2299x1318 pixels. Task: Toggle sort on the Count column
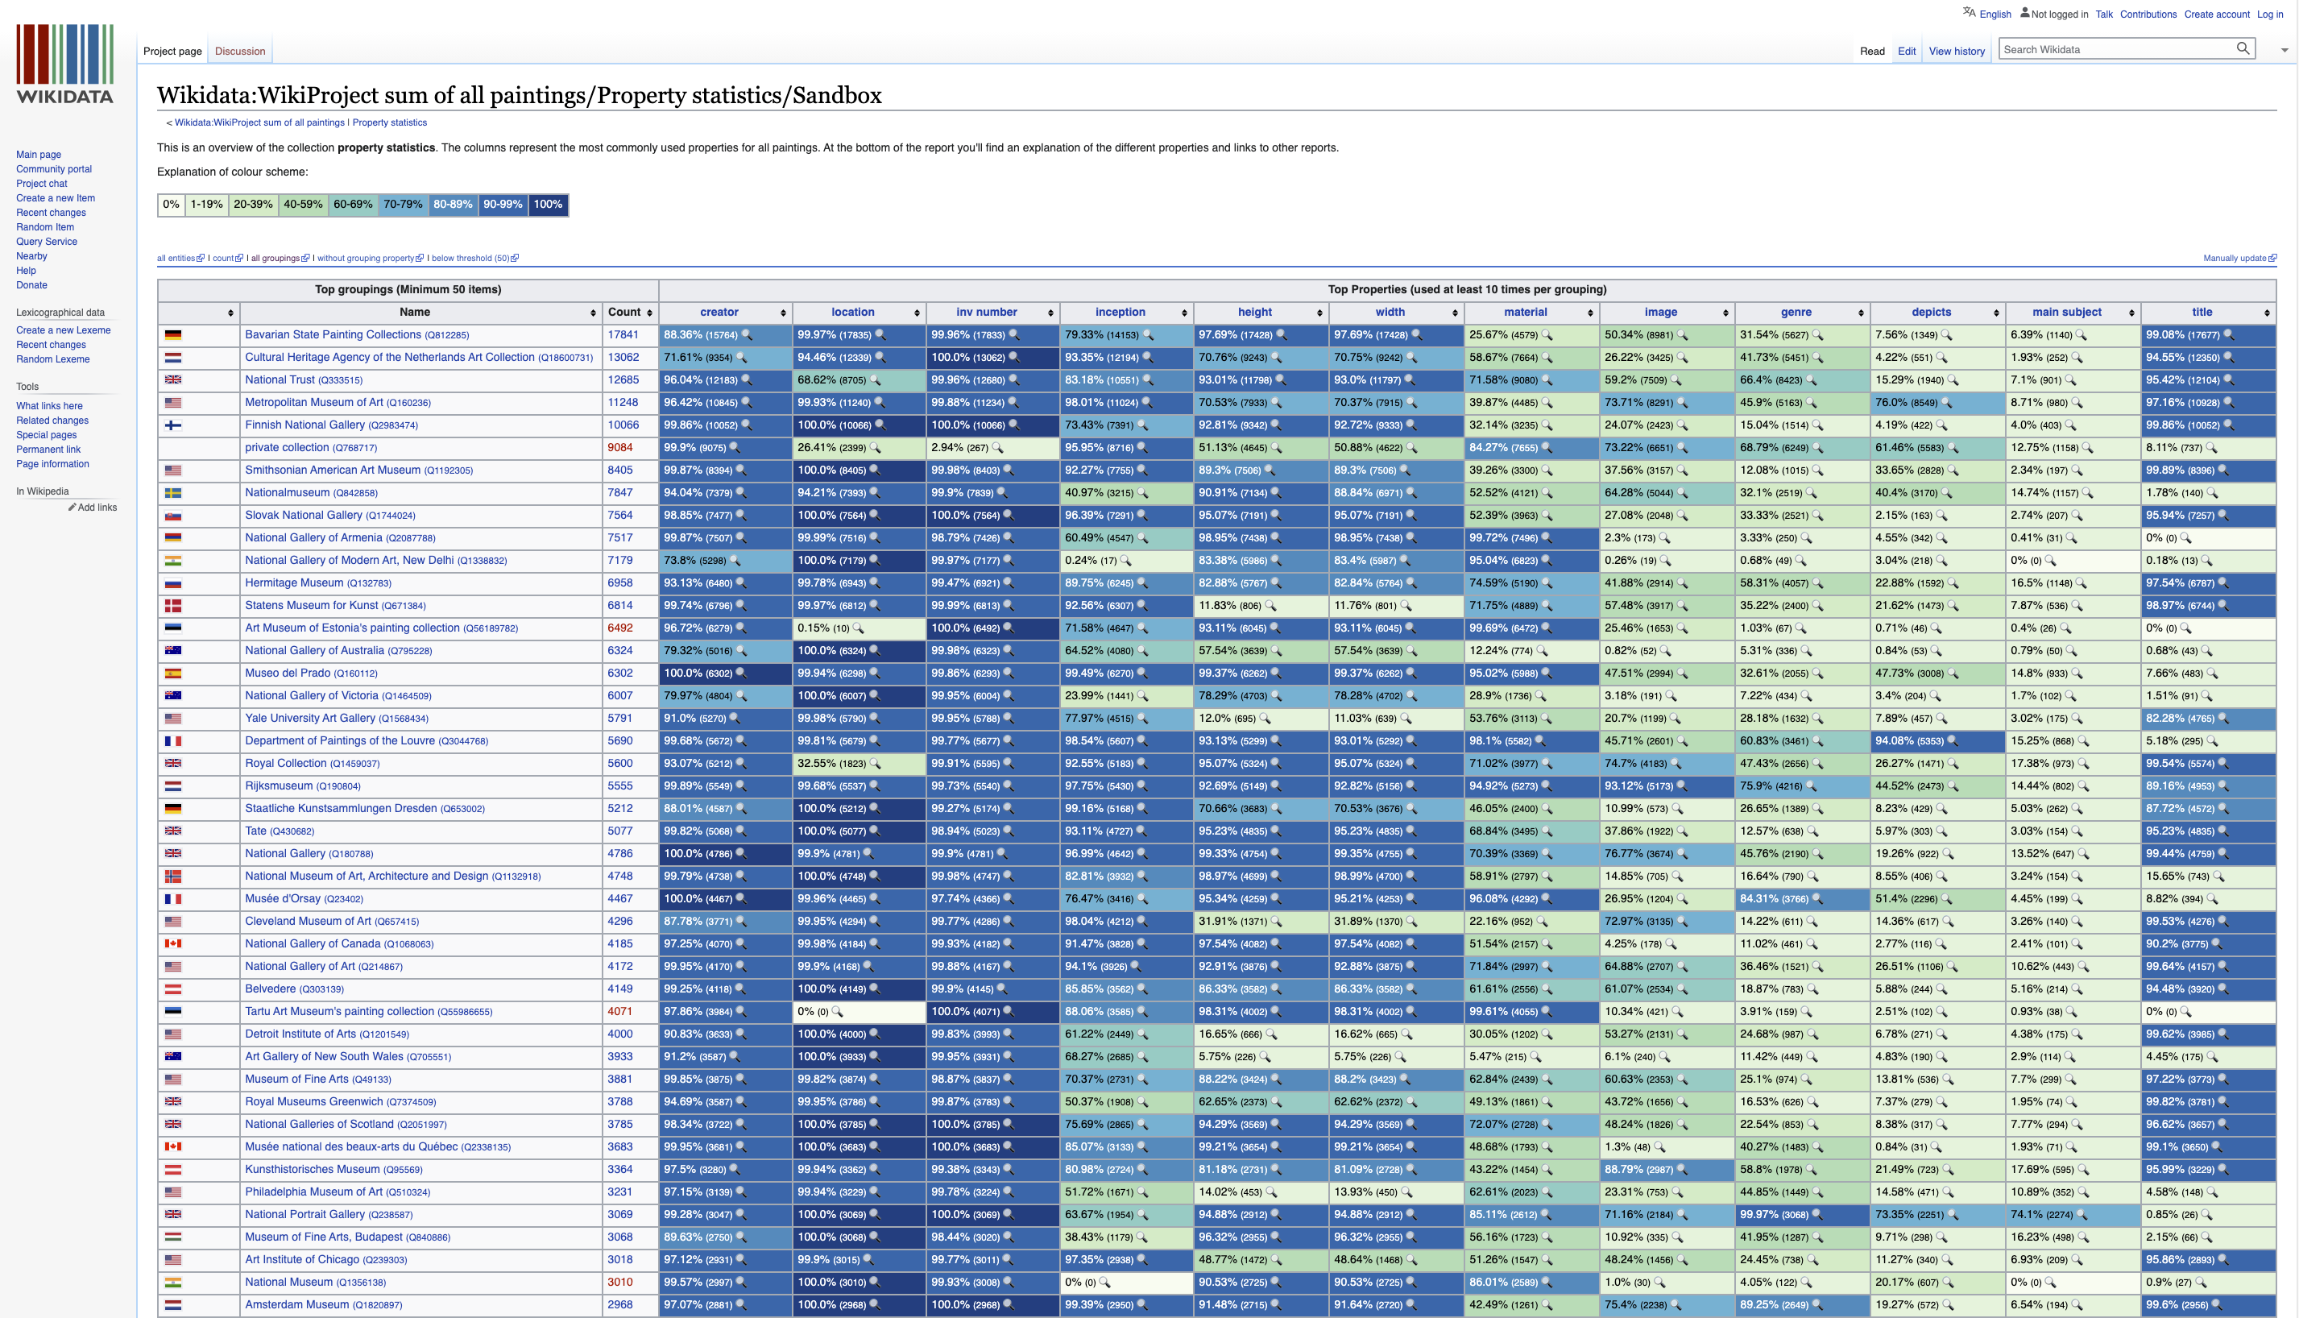[649, 313]
